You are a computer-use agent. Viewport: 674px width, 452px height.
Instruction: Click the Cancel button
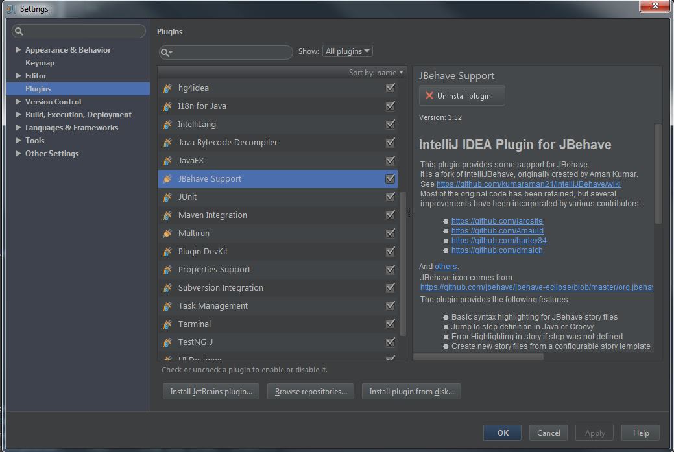point(549,433)
